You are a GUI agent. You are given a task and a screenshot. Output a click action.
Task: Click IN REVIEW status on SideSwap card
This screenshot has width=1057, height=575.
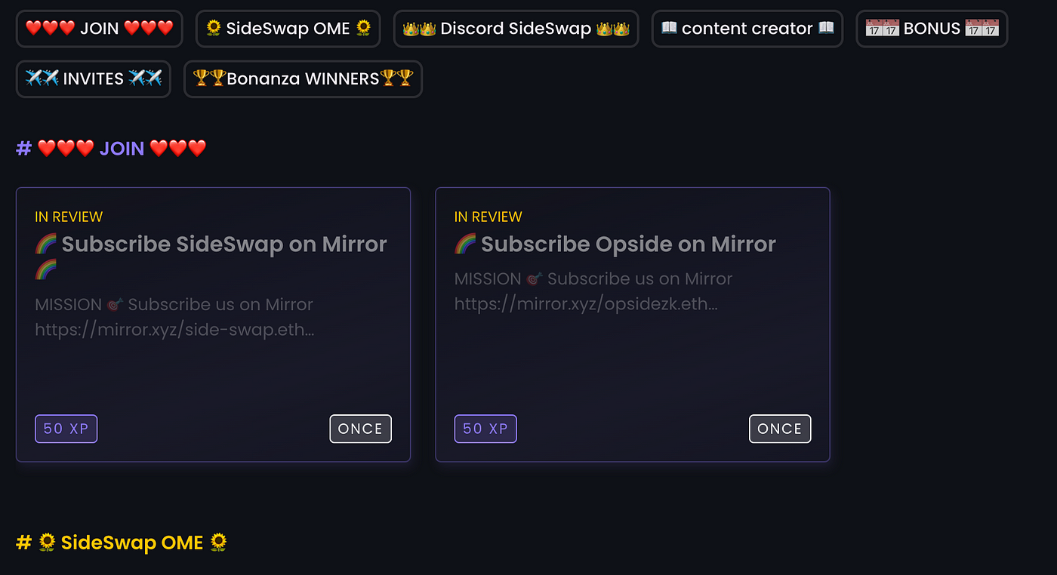[69, 217]
